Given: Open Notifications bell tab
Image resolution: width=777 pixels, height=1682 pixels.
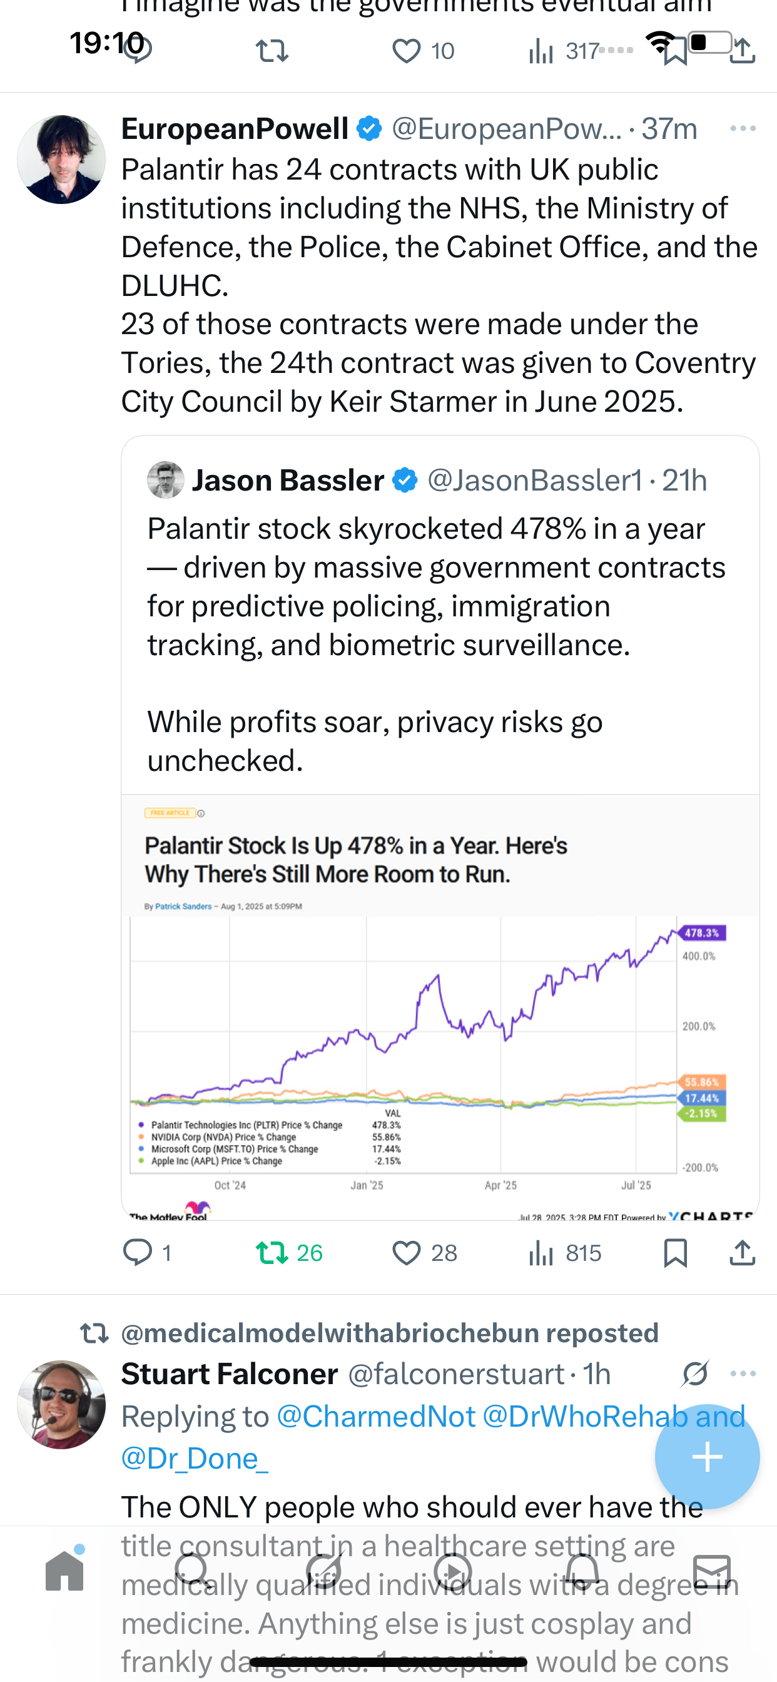Looking at the screenshot, I should click(582, 1571).
